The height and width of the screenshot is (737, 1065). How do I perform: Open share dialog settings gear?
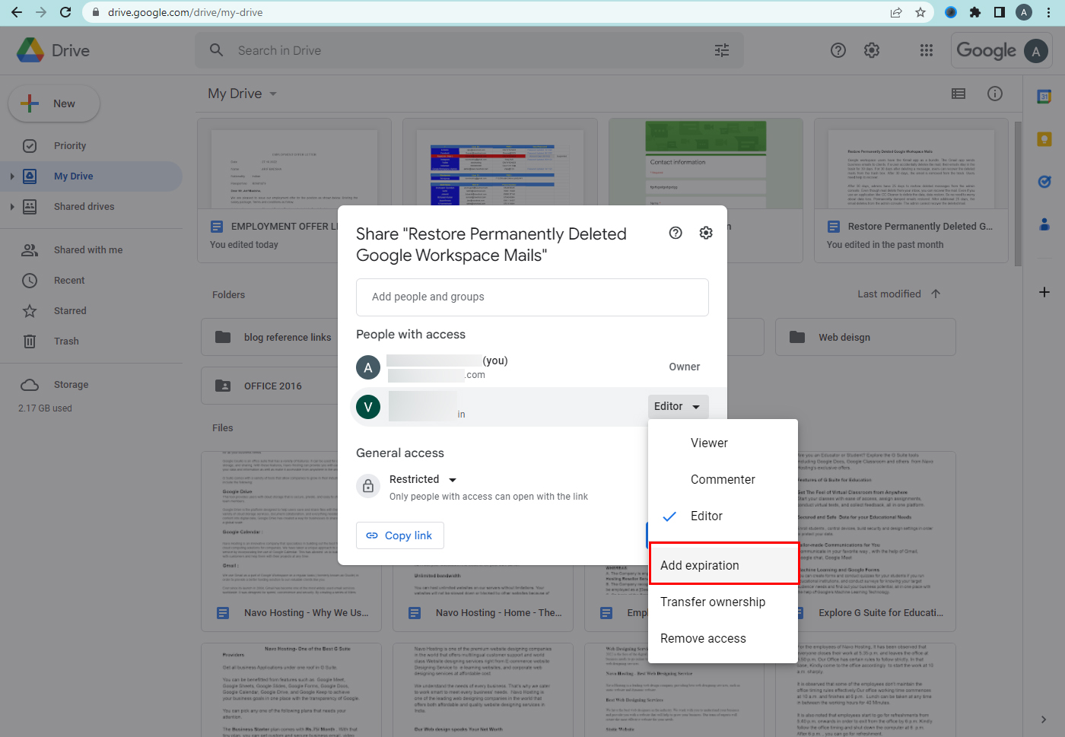706,233
